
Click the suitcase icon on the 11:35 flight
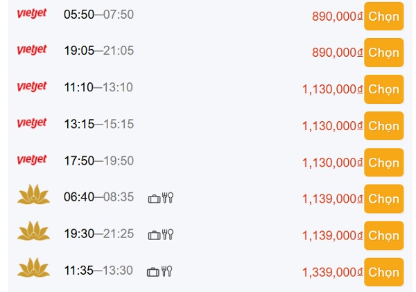(153, 272)
